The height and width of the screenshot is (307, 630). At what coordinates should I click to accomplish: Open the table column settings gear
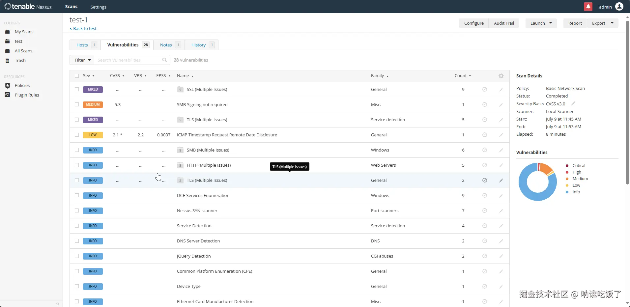(x=501, y=76)
